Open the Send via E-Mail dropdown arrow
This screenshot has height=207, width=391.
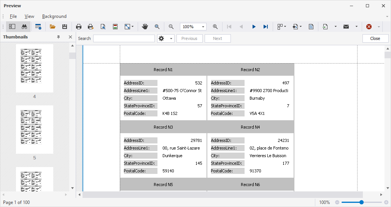(356, 26)
